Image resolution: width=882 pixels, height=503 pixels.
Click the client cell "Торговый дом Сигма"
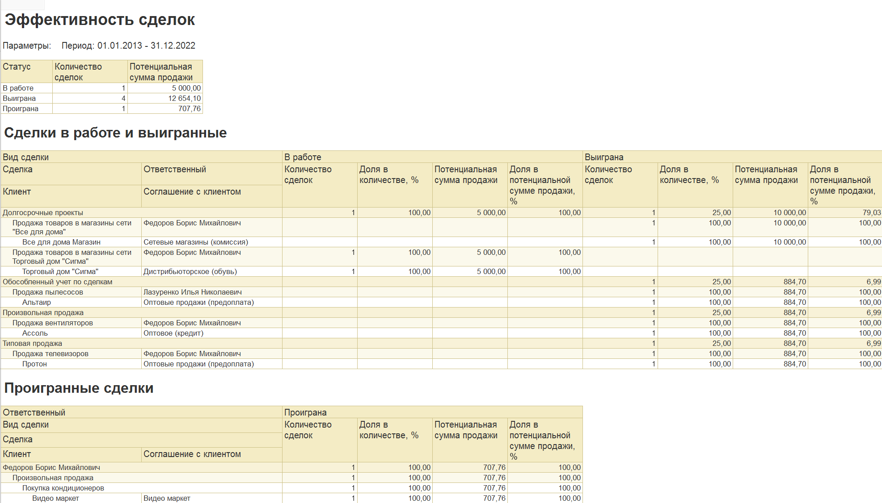point(60,271)
